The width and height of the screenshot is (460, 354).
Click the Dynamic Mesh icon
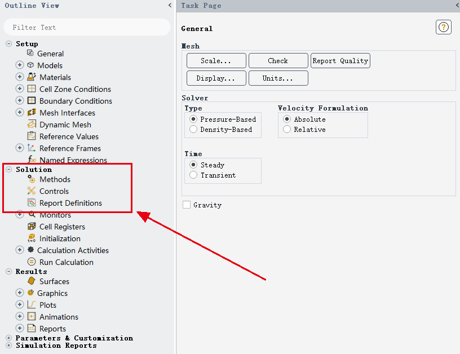pyautogui.click(x=32, y=125)
